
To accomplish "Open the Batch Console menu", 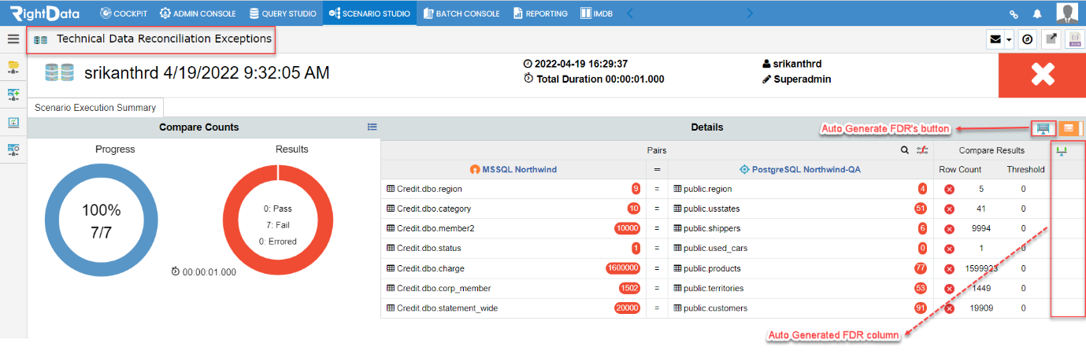I will pos(461,13).
